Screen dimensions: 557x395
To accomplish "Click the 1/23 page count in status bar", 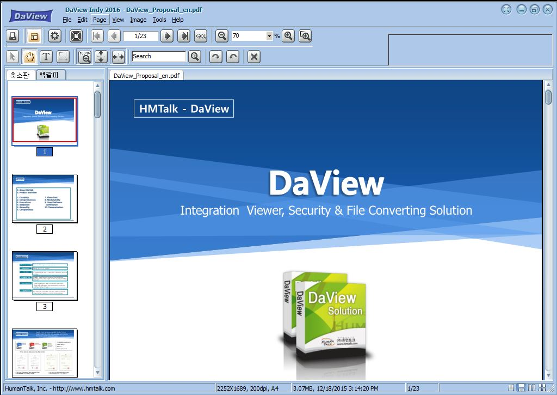I will (413, 388).
